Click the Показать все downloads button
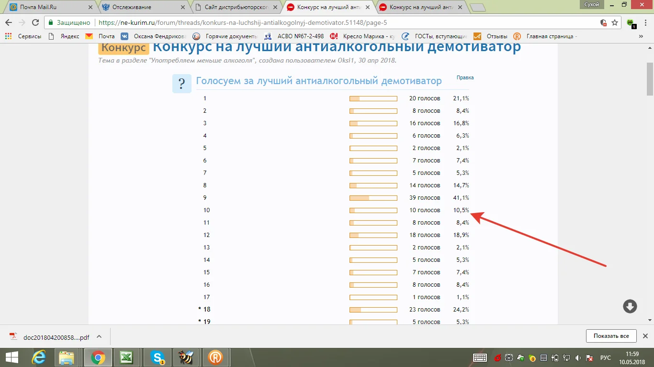 click(611, 336)
